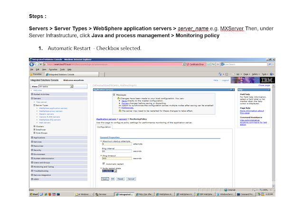Click the Close page link
Screen dimensions: 304x208
coord(264,85)
